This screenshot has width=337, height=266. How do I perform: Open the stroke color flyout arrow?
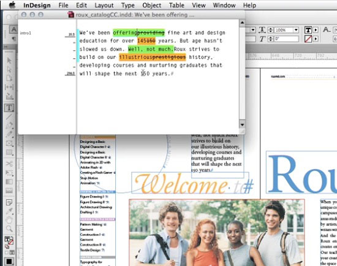316,39
